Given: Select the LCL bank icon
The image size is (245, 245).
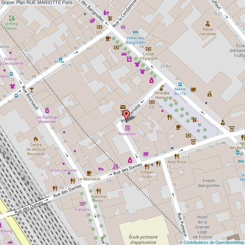Looking at the screenshot, I should pyautogui.click(x=99, y=27).
